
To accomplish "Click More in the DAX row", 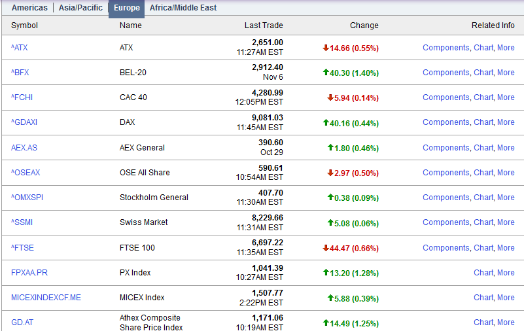I will pyautogui.click(x=506, y=122).
